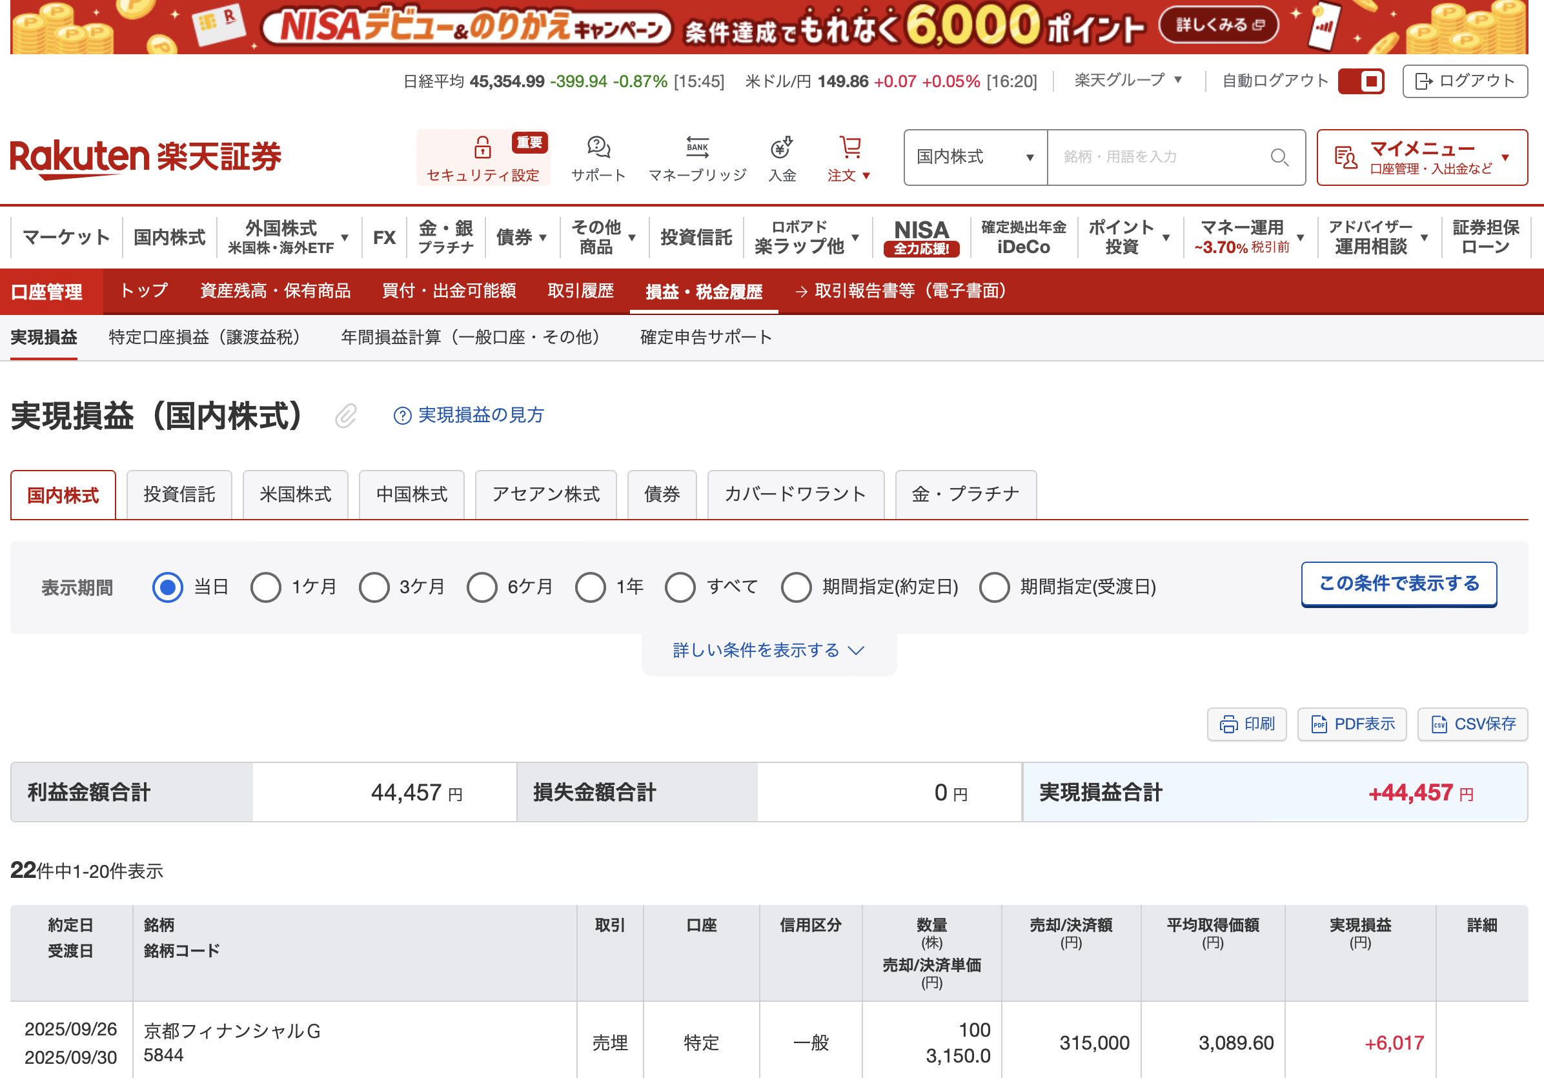Open the Money Bridge bank icon
The image size is (1544, 1078).
click(696, 147)
